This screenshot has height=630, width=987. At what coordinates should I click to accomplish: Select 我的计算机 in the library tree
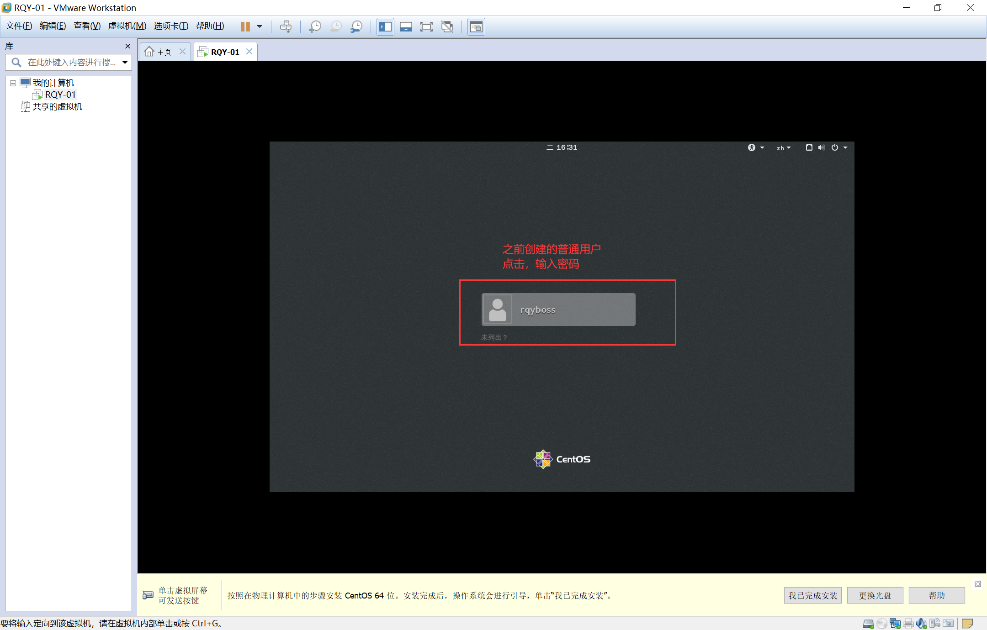pos(53,83)
